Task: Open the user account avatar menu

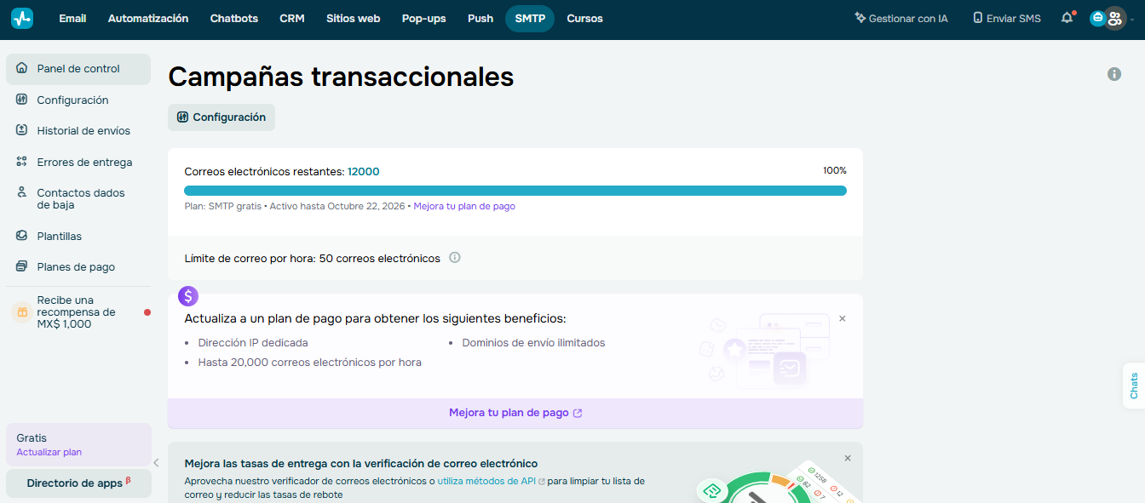Action: (x=1115, y=18)
